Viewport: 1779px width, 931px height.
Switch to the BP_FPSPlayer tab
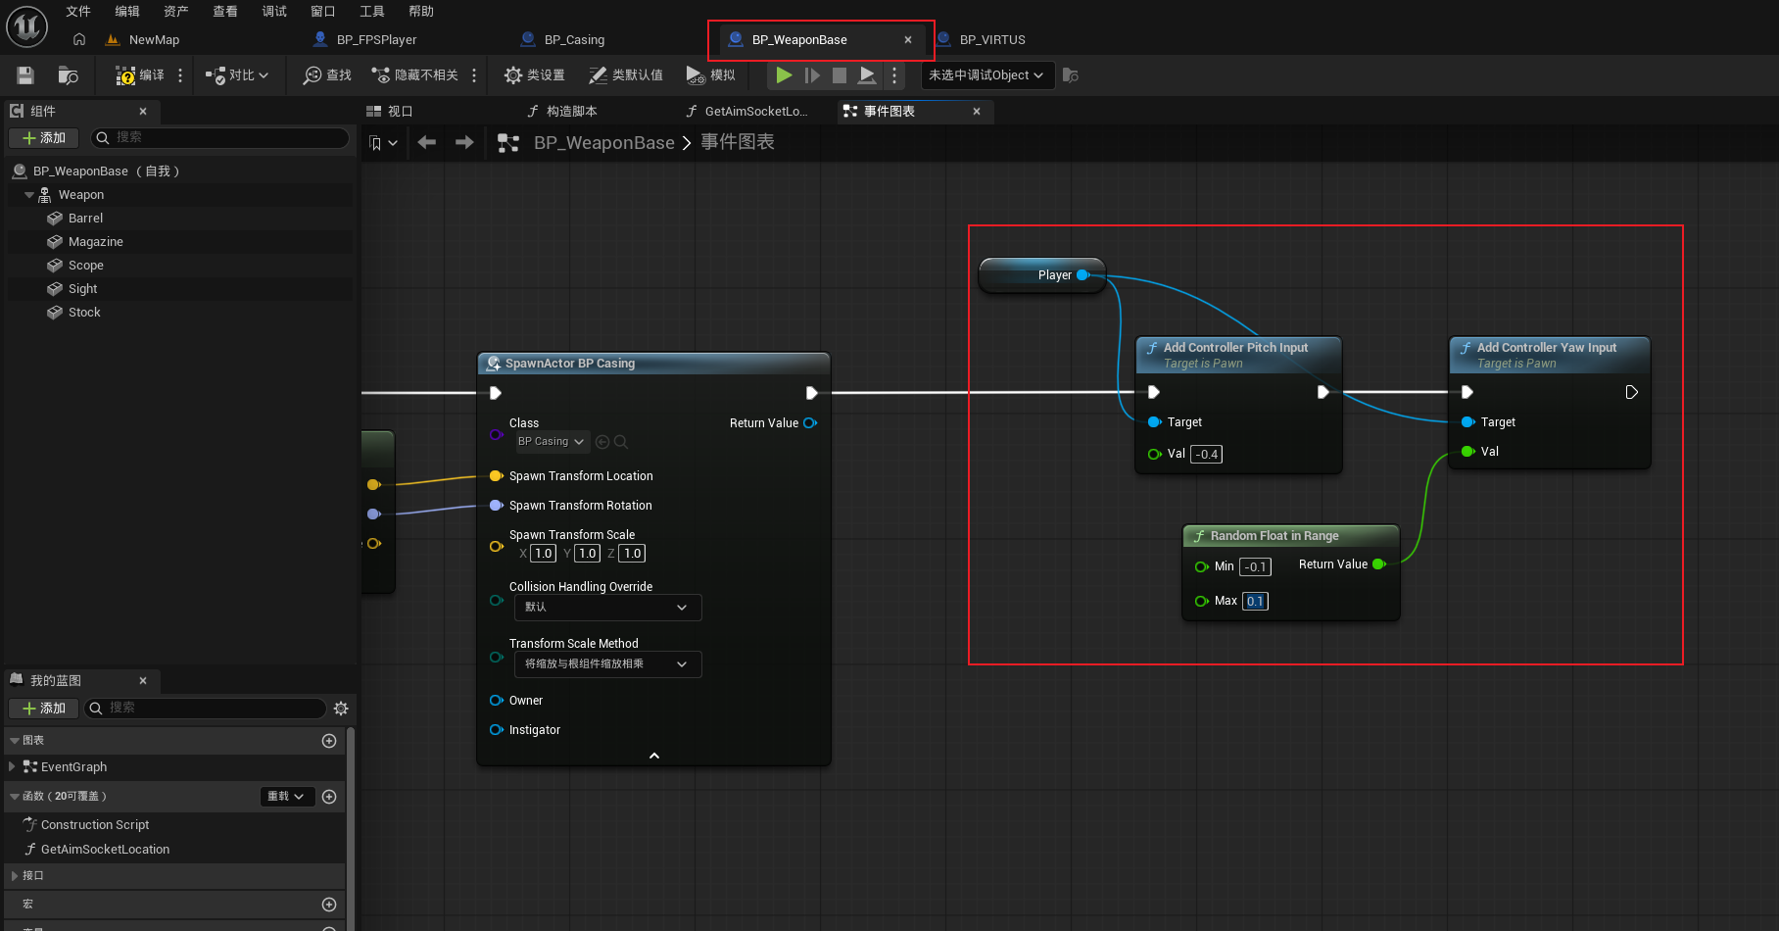coord(376,40)
